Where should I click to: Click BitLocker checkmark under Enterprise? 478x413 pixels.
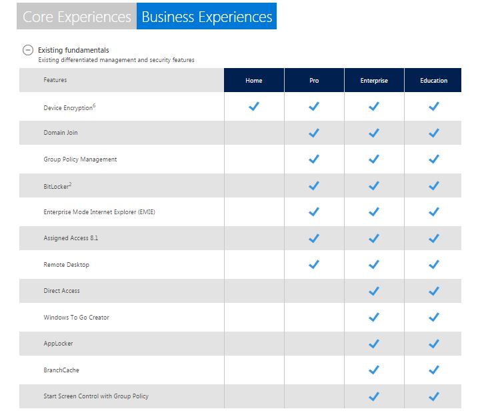(x=374, y=185)
